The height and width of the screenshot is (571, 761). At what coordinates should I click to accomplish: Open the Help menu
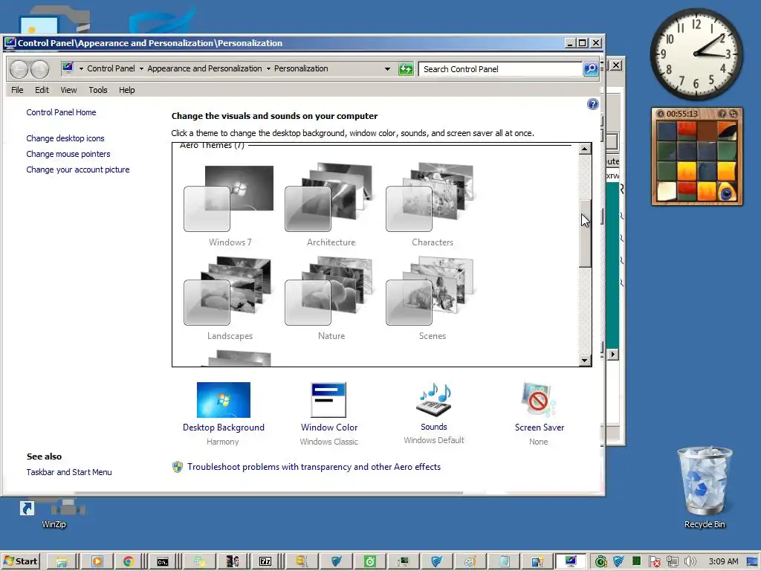click(126, 90)
